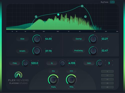Click the 20K frequency axis label
Screen dimensions: 125x93
point(117,31)
